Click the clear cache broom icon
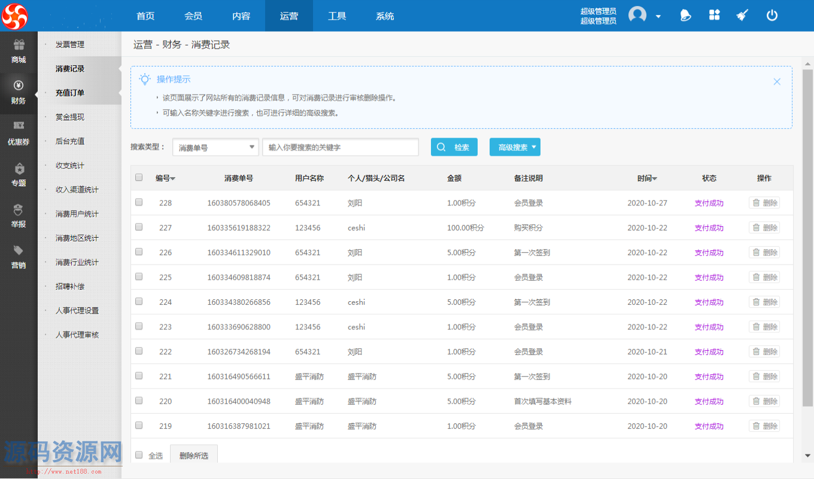814x479 pixels. 742,16
